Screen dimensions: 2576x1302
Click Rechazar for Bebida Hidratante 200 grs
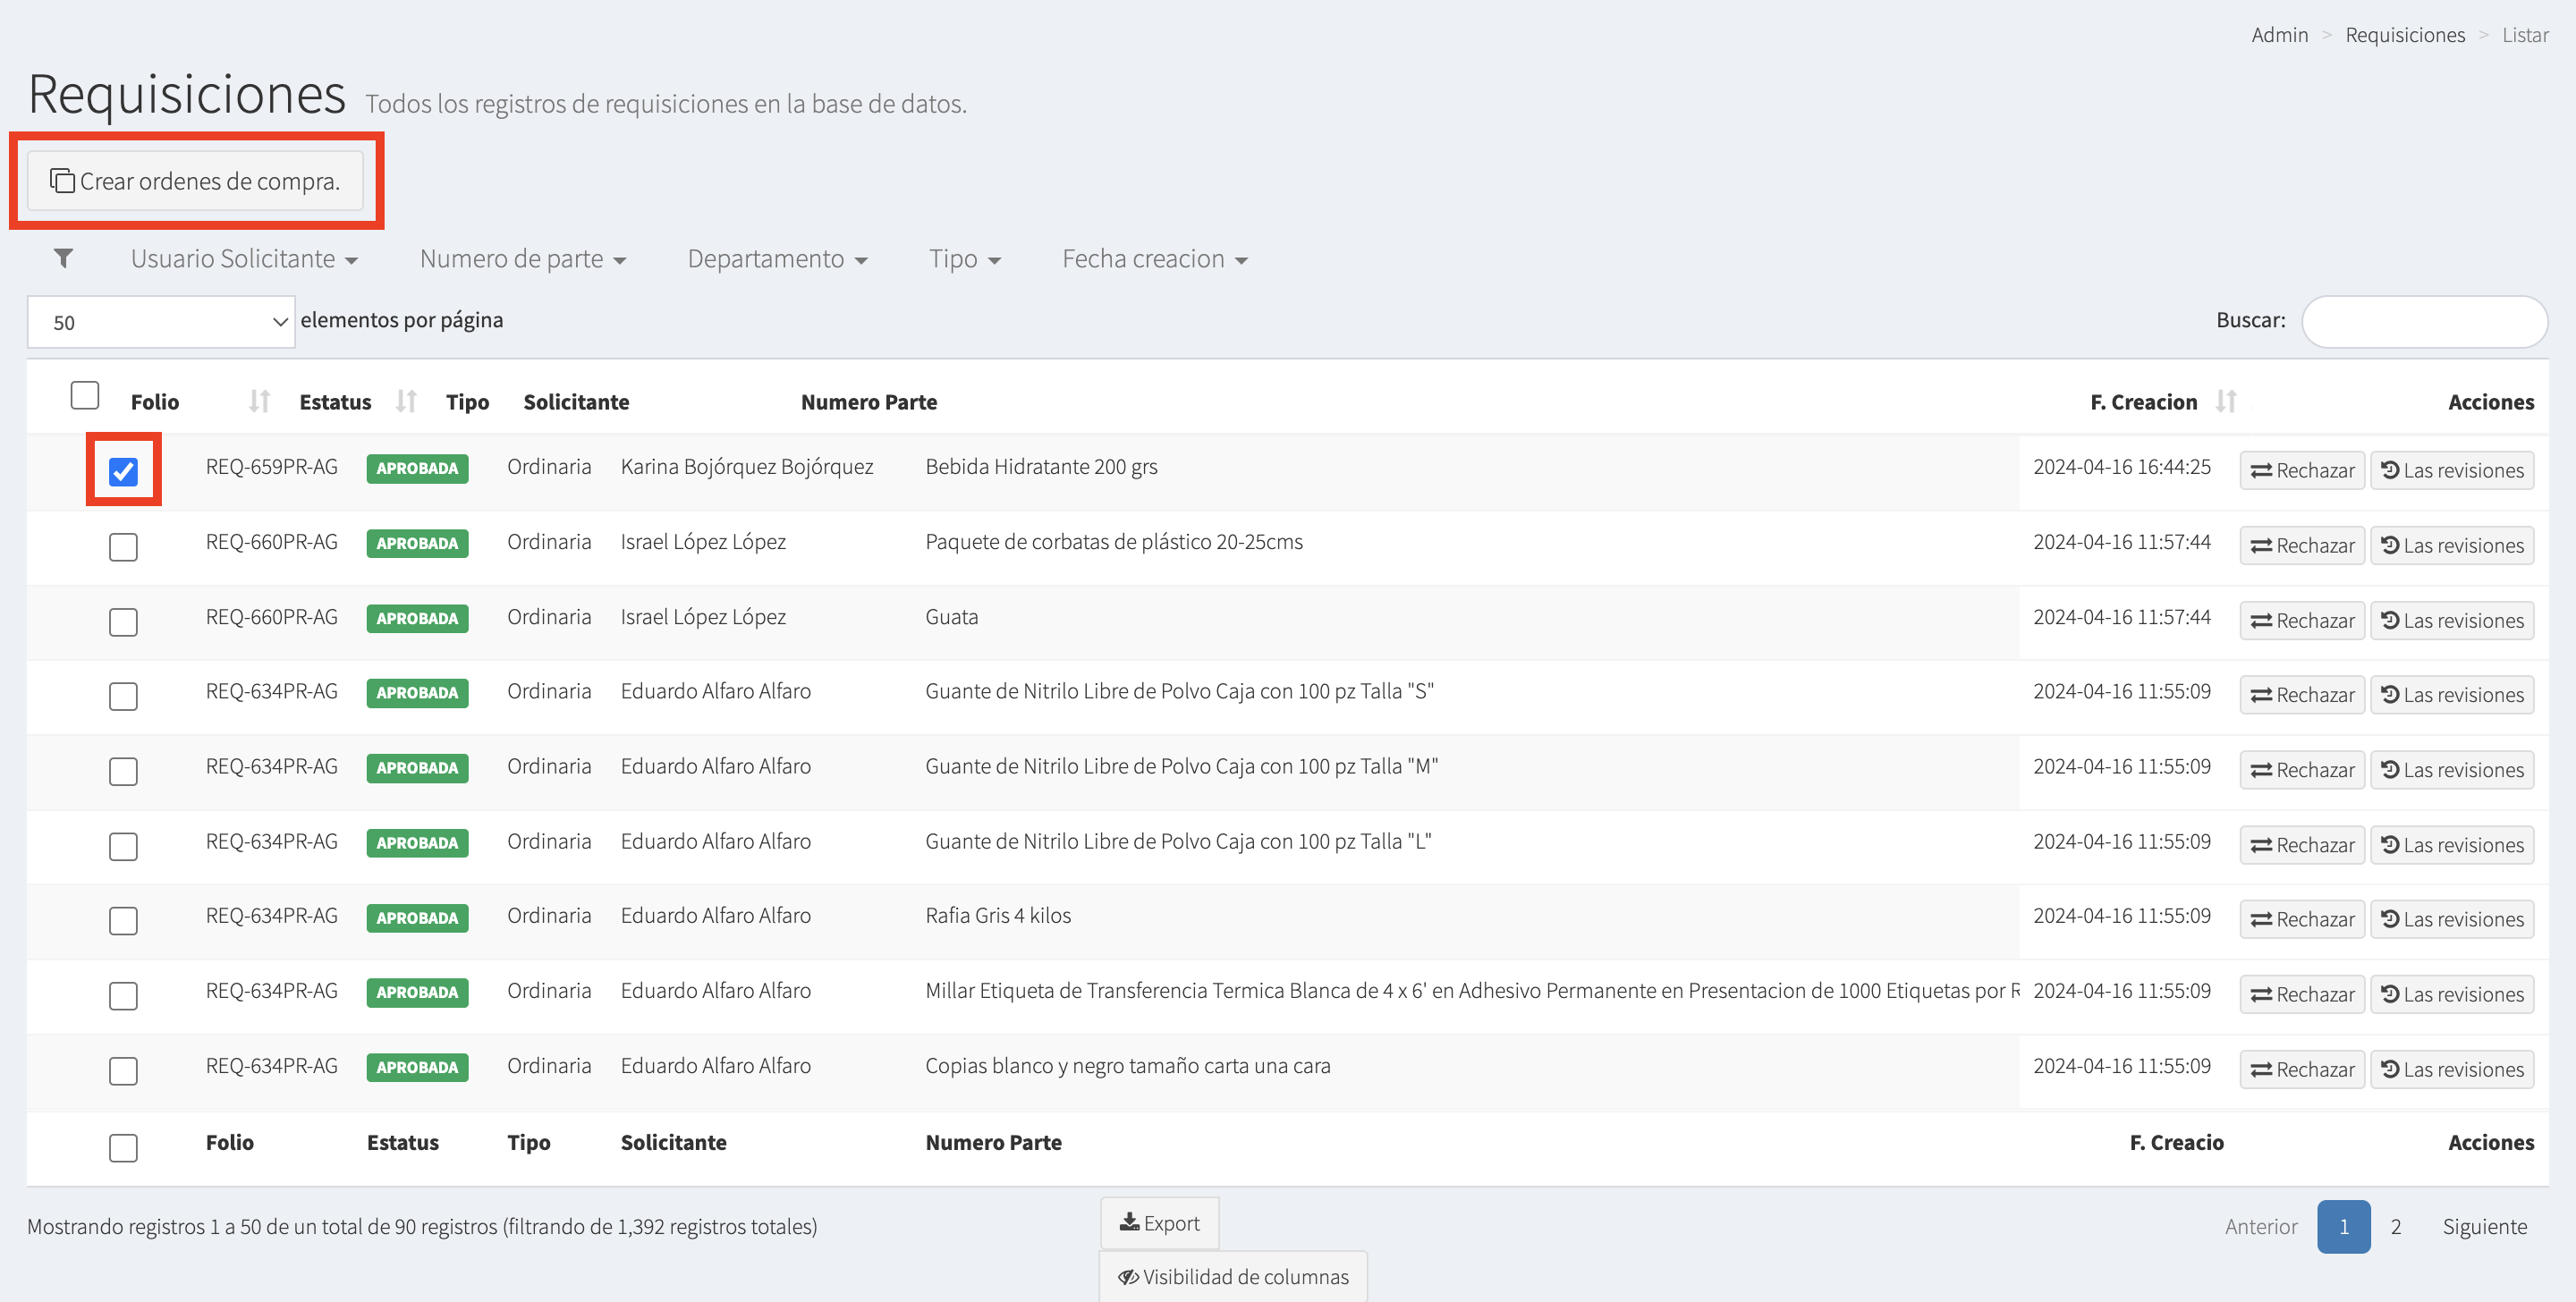2301,470
